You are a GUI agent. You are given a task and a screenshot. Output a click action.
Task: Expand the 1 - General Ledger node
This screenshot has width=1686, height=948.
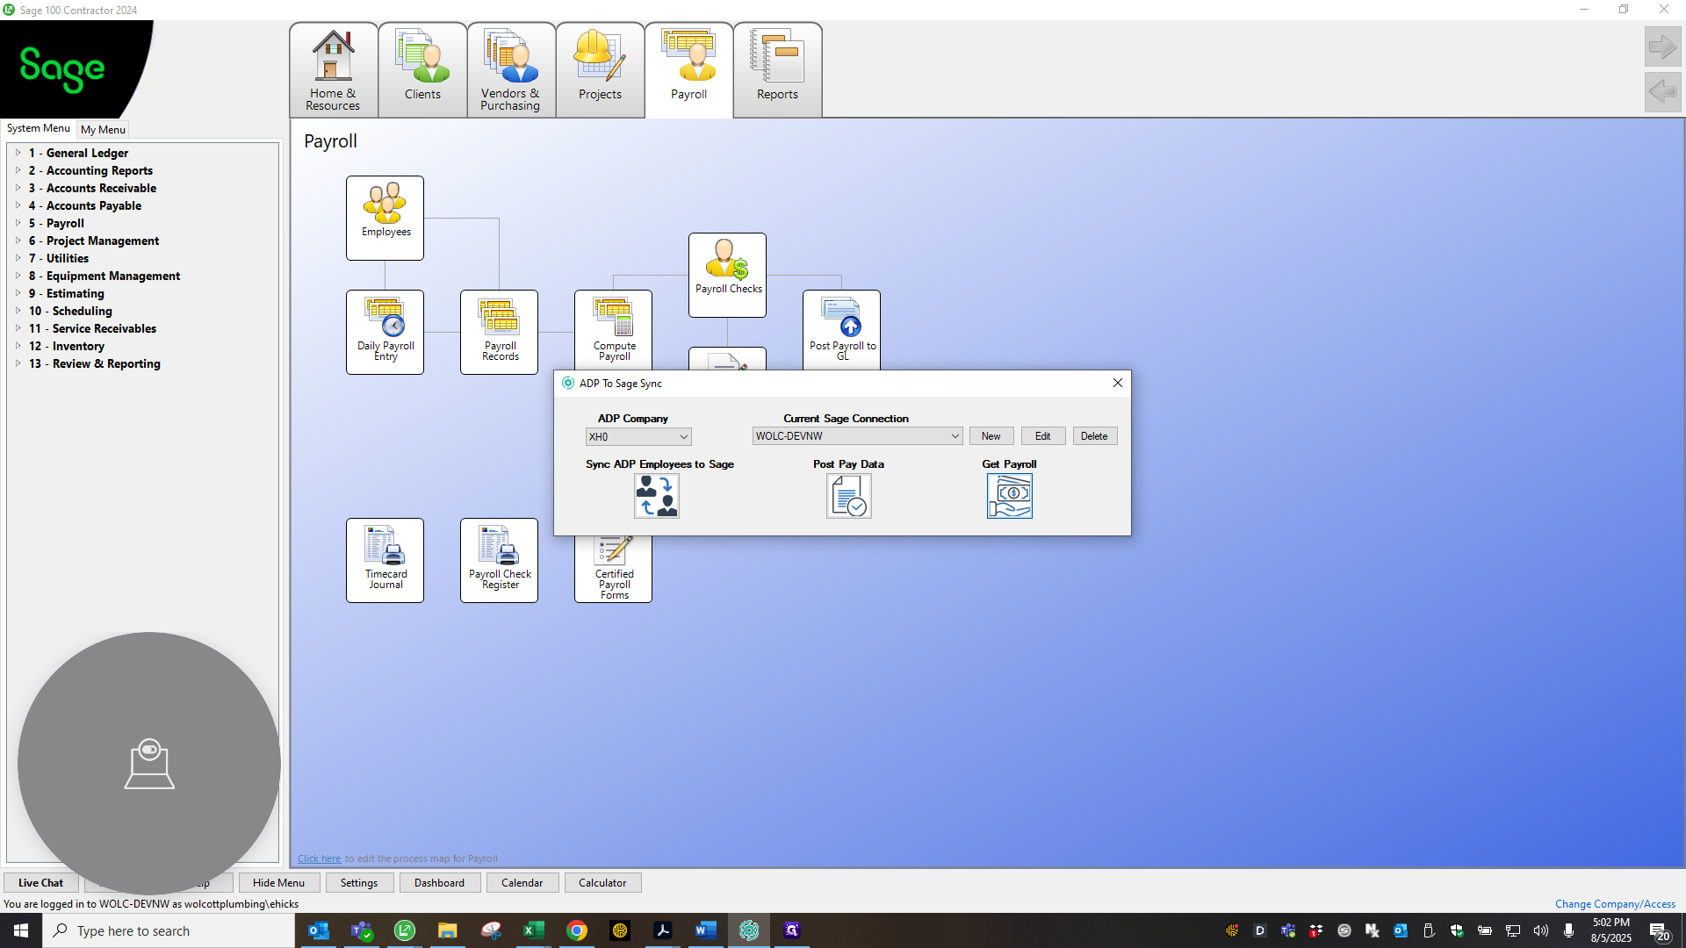point(18,153)
